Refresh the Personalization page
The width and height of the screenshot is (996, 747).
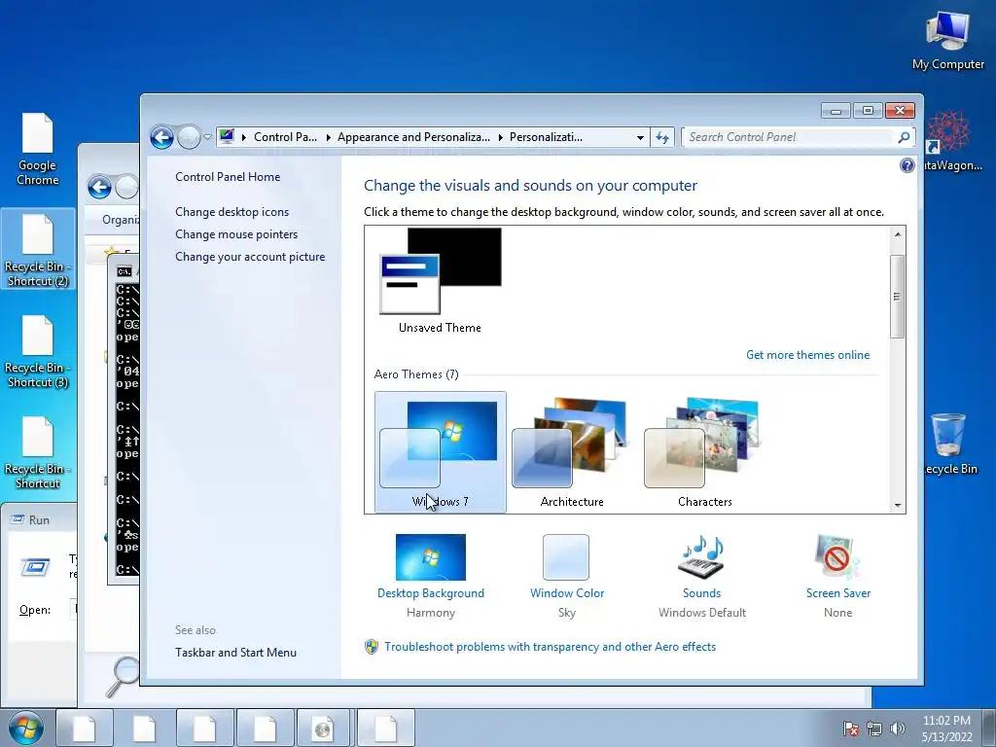tap(662, 137)
